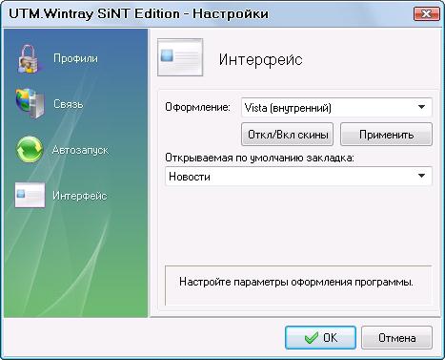Screen dimensions: 445x360
Task: Confirm settings with the OK button
Action: click(x=320, y=338)
